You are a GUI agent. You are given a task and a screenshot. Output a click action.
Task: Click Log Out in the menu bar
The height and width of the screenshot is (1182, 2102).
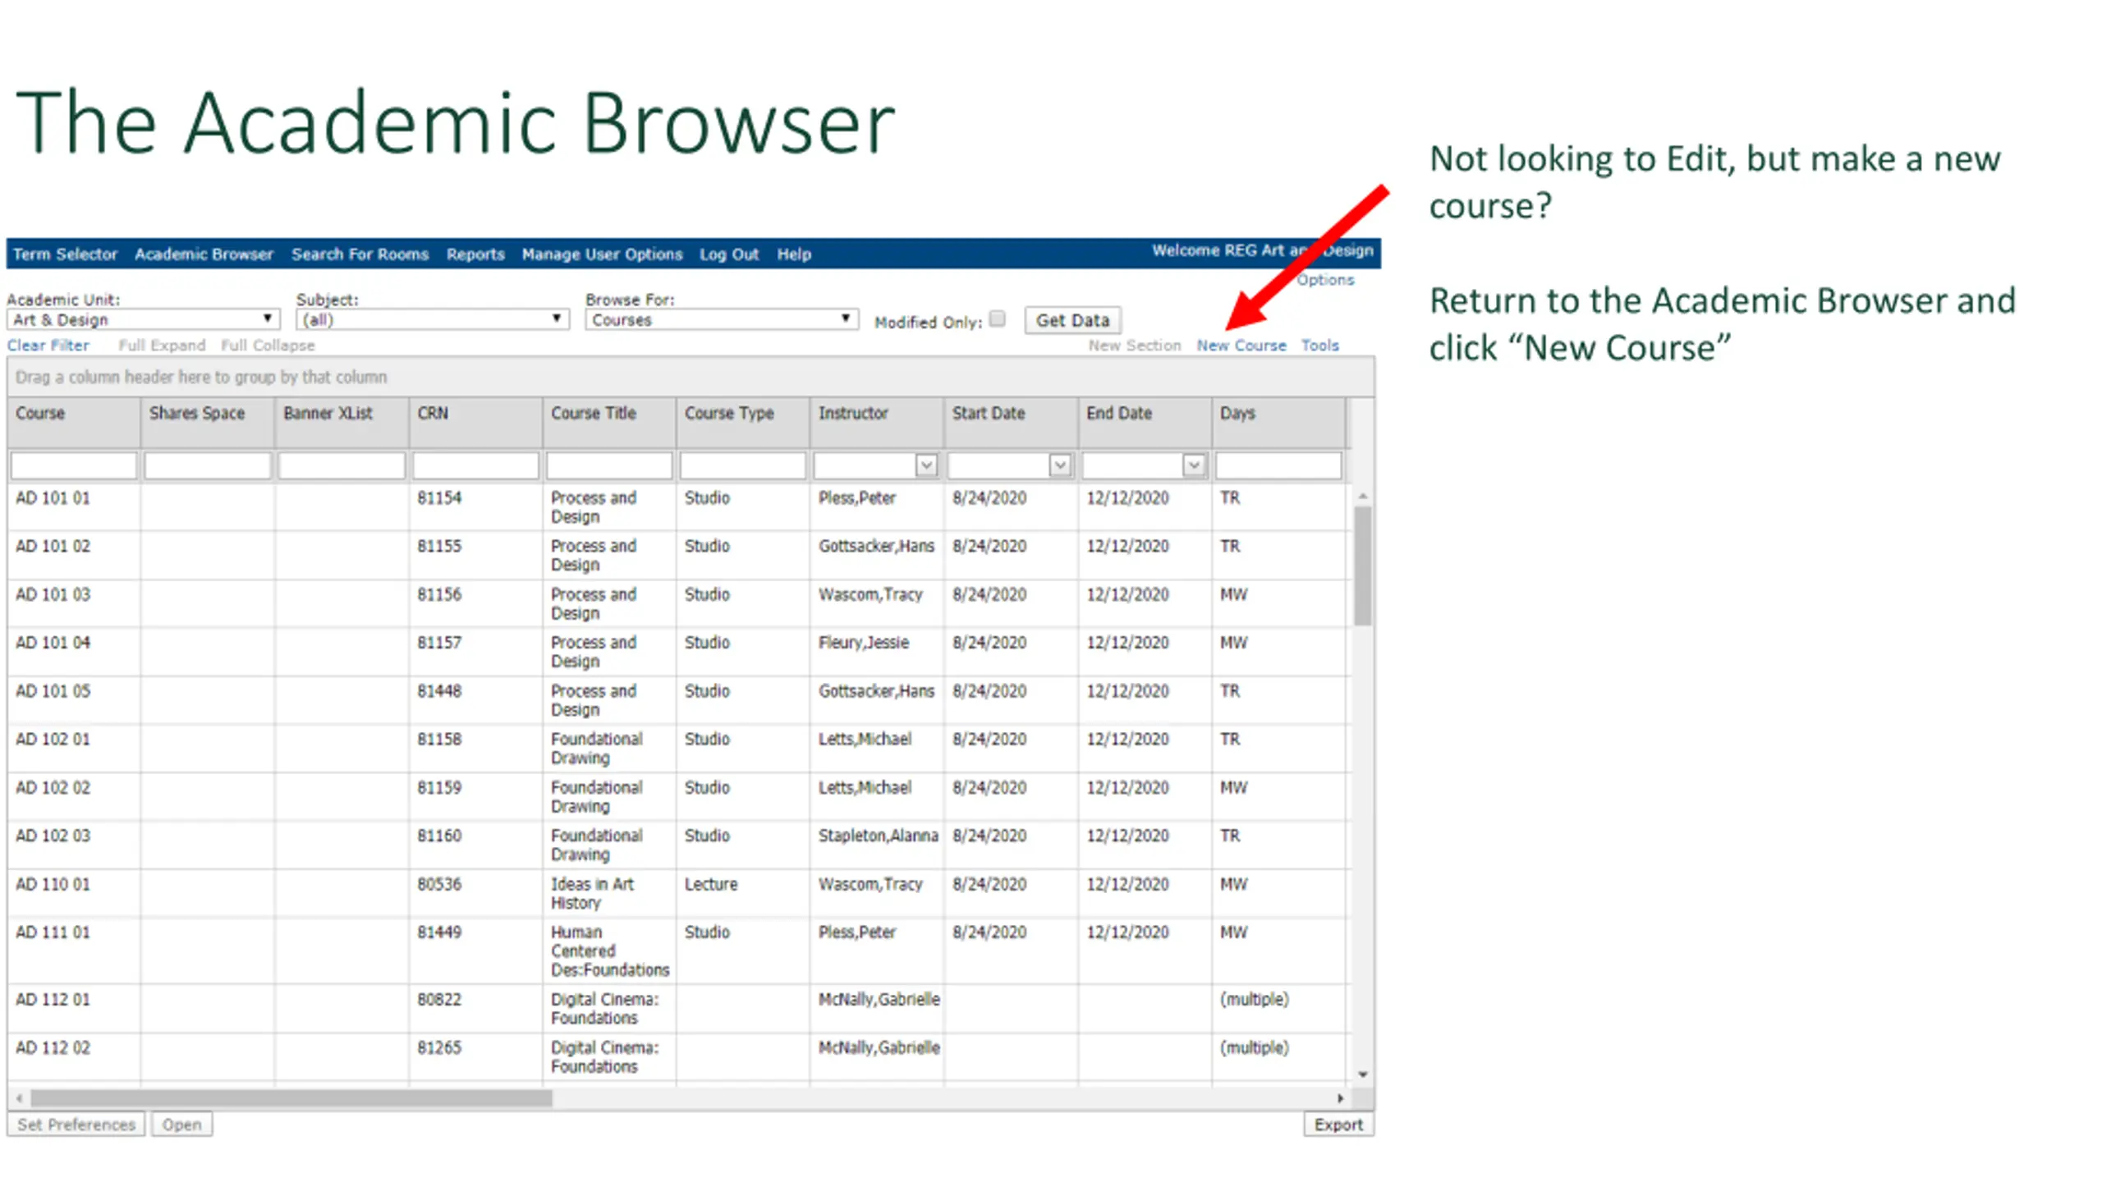[x=729, y=254]
